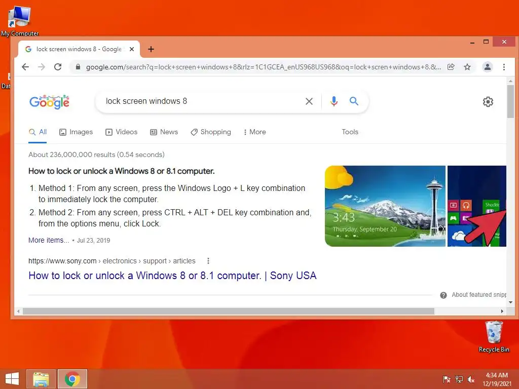Open the Windows 8 lock screen thumbnail
Viewport: 519px width, 389px height.
coord(385,206)
